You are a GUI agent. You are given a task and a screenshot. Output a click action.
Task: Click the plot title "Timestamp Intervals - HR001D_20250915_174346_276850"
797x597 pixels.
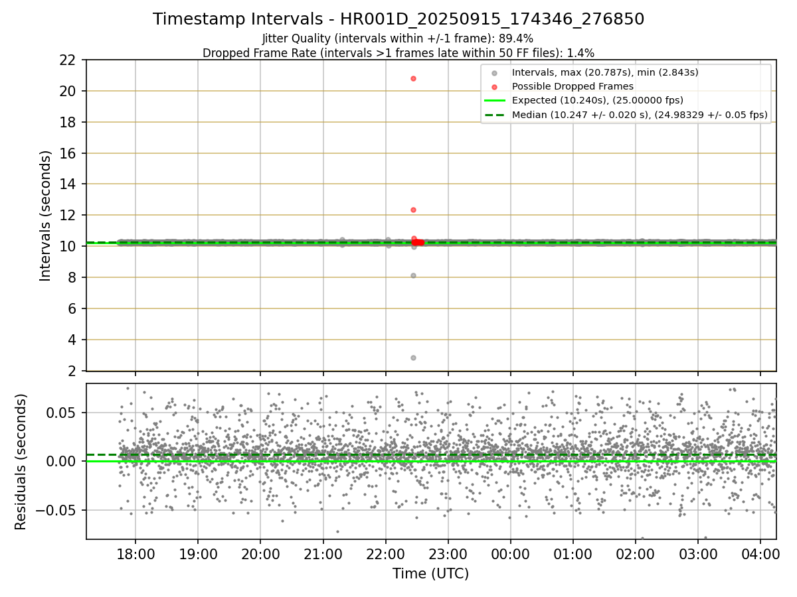[x=398, y=19]
